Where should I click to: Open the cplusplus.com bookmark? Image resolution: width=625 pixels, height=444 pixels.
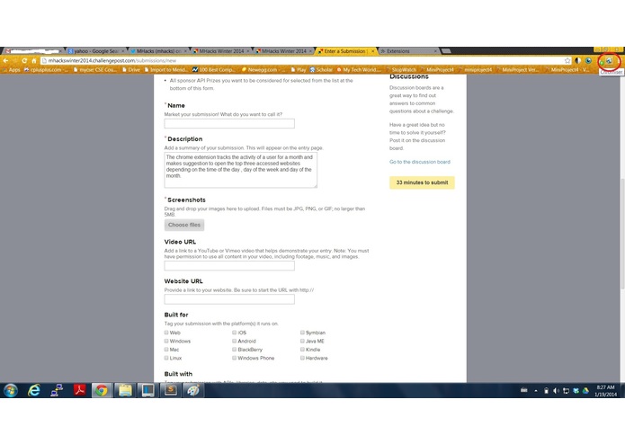click(45, 70)
